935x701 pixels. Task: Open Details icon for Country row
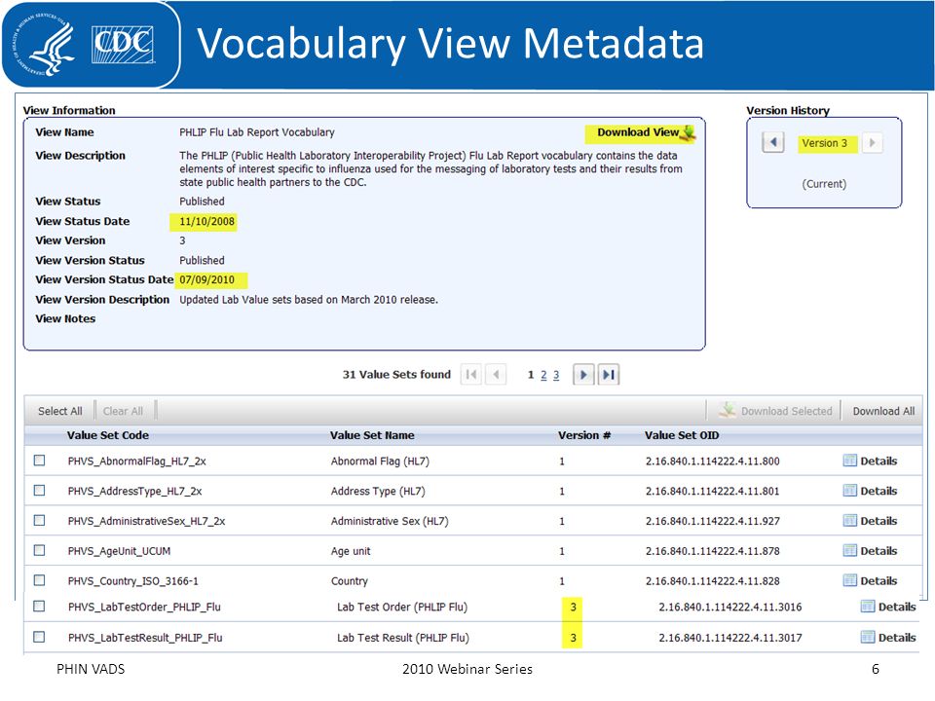click(x=849, y=580)
